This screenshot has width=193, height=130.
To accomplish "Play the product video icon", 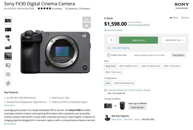I will pos(8,74).
